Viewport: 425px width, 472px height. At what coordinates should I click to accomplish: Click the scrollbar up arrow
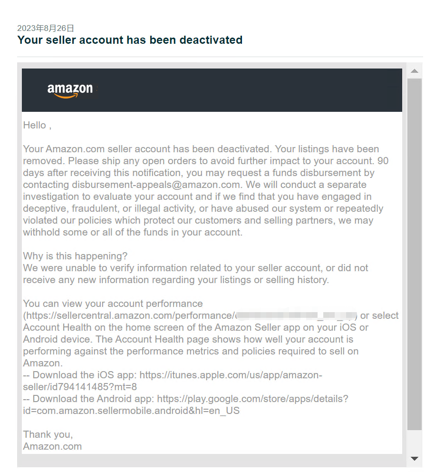[x=415, y=71]
